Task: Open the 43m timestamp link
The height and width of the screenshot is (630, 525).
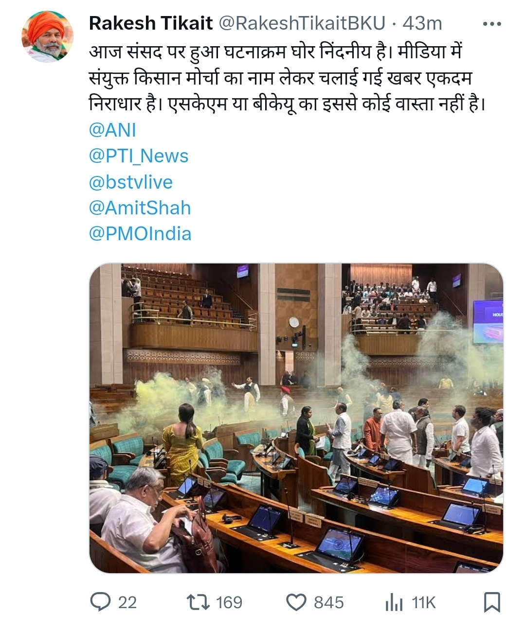Action: pyautogui.click(x=422, y=23)
